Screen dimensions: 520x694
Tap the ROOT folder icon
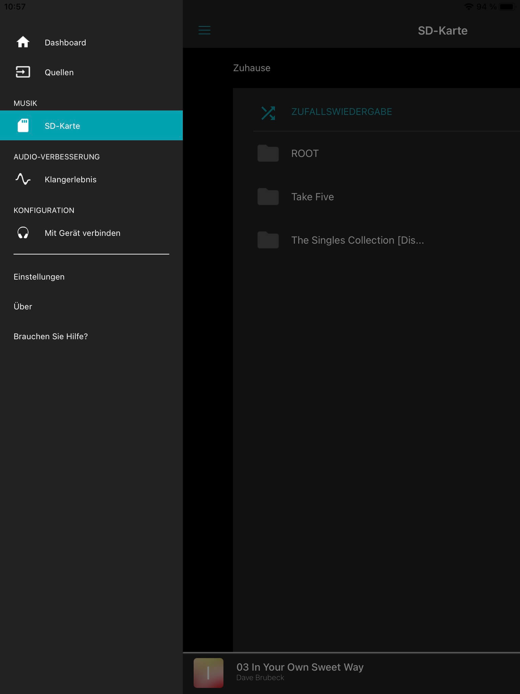click(268, 154)
